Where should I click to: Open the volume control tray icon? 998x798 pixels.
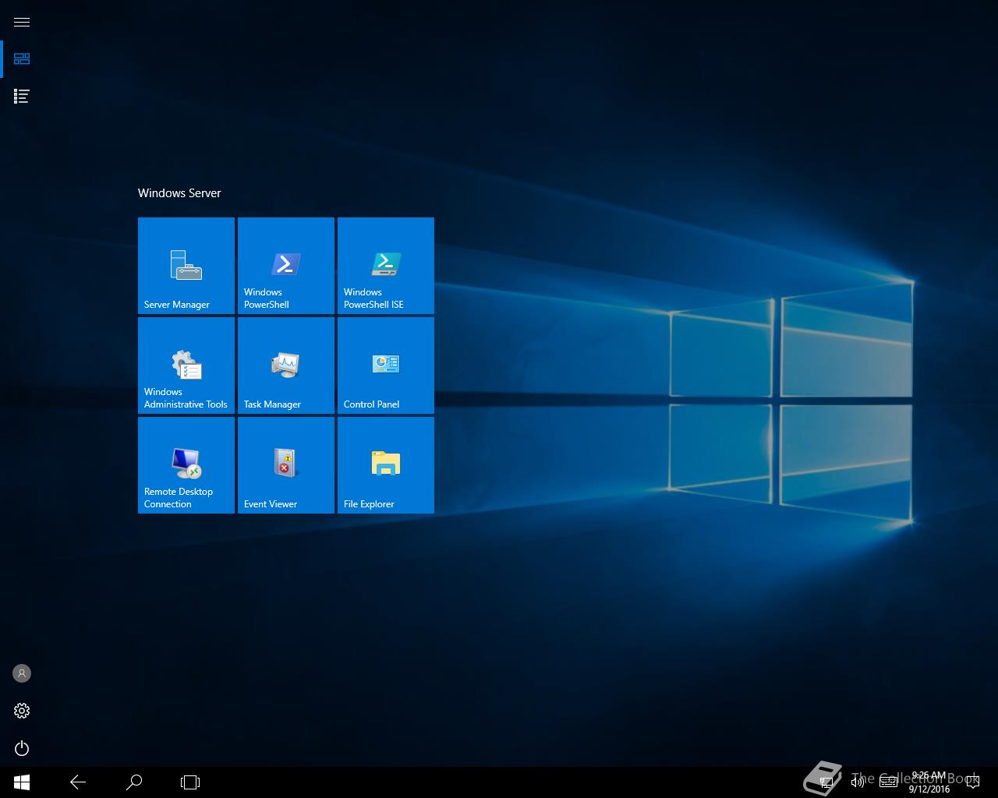coord(858,782)
